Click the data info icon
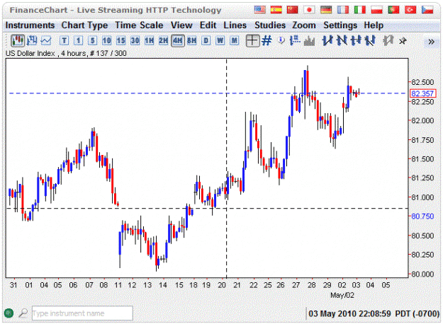 pos(281,41)
